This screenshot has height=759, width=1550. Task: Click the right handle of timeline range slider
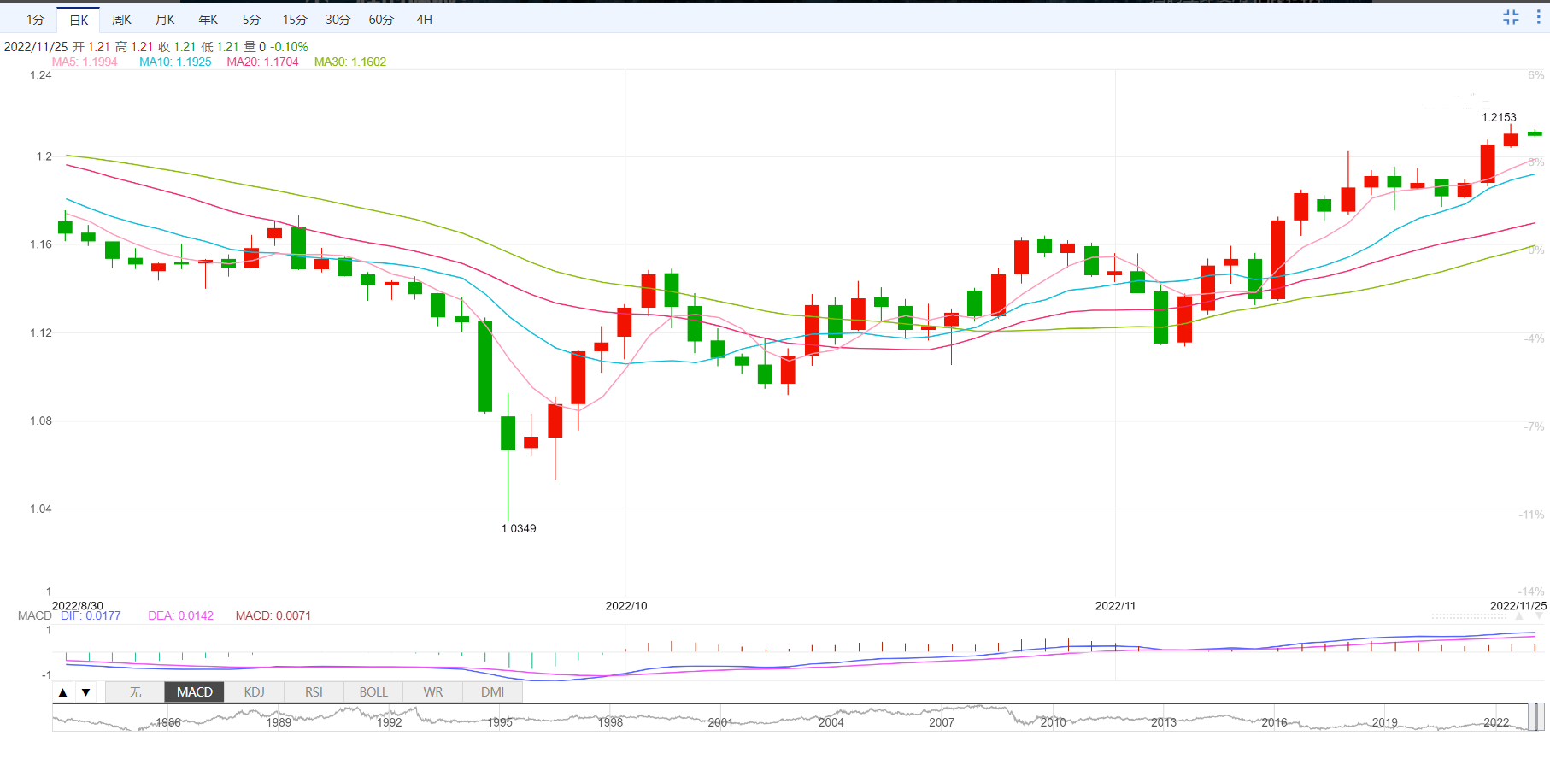pyautogui.click(x=1541, y=717)
